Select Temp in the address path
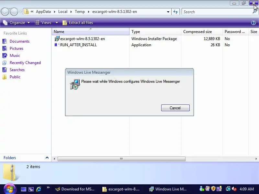 tap(80, 12)
